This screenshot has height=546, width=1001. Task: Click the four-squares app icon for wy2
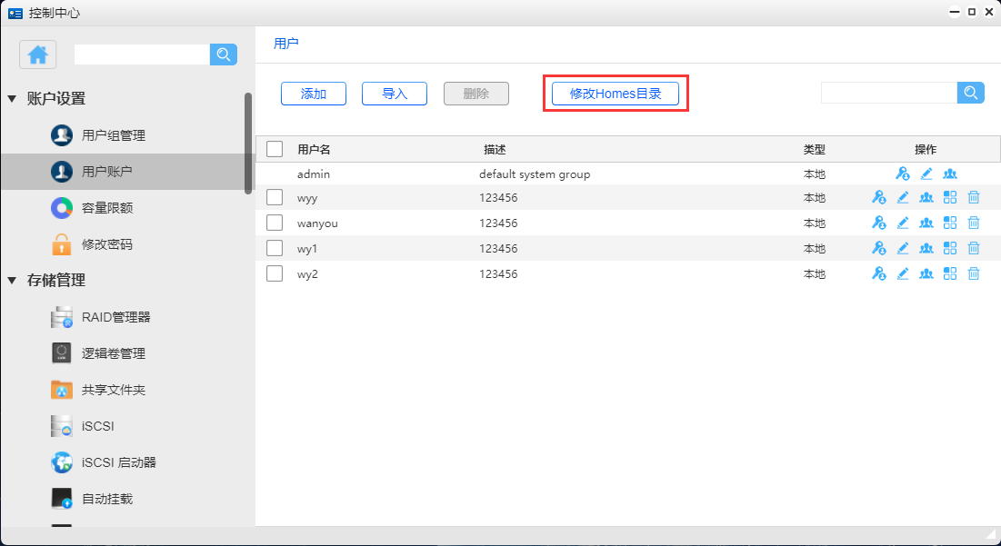pyautogui.click(x=950, y=273)
